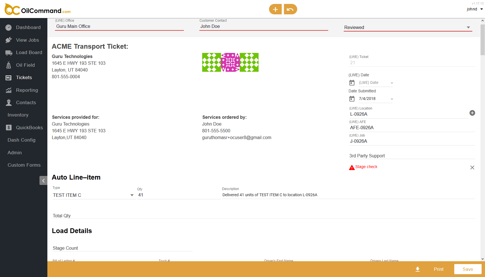The height and width of the screenshot is (277, 485).
Task: Click the phone number 801-555-5500
Action: [216, 131]
